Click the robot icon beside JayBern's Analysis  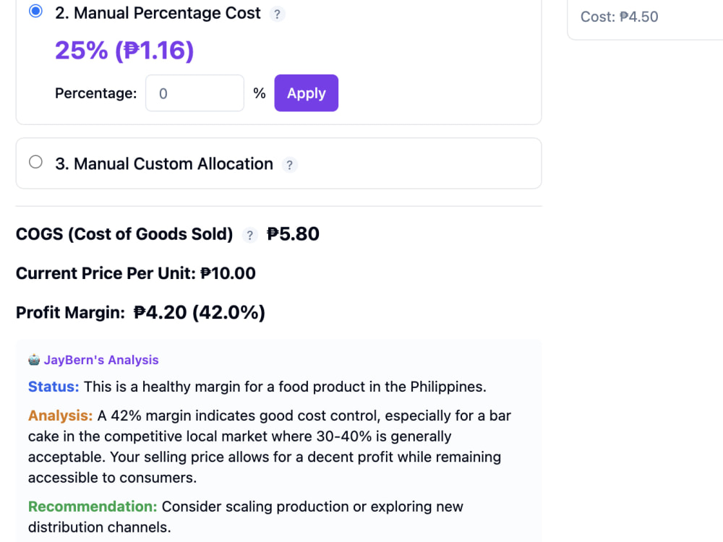click(34, 359)
